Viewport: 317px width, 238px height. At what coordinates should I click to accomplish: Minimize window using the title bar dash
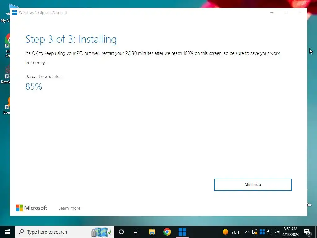click(272, 12)
